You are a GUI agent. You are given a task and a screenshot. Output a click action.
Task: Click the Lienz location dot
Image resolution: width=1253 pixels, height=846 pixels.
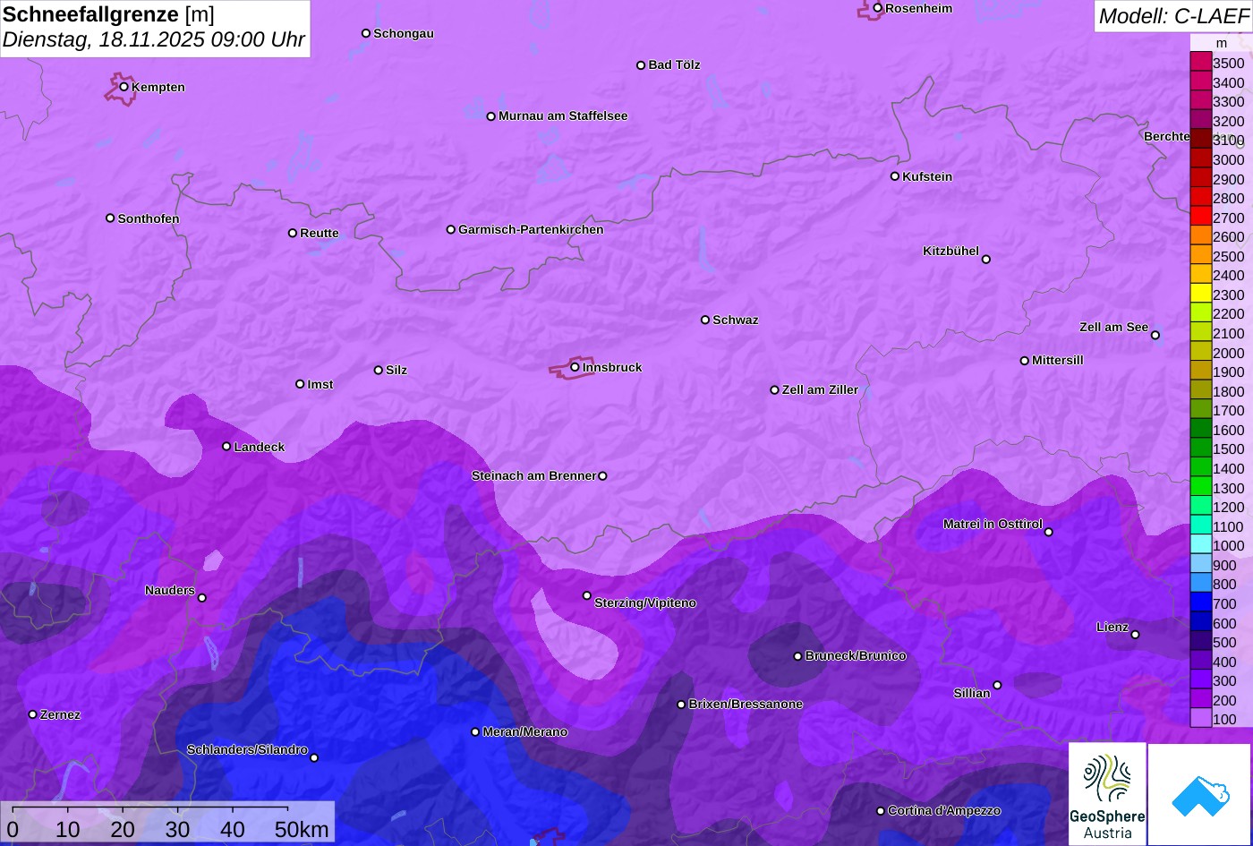coord(1136,635)
